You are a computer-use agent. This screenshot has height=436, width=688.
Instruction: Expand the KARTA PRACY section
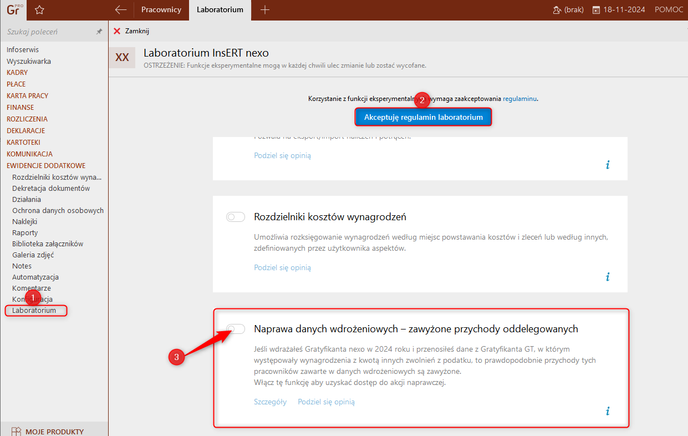[x=28, y=96]
